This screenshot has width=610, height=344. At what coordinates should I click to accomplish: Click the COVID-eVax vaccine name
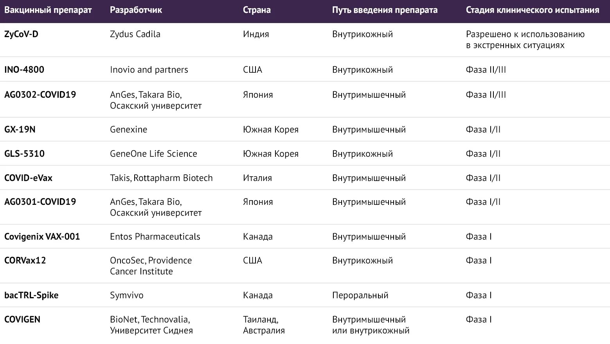[28, 178]
